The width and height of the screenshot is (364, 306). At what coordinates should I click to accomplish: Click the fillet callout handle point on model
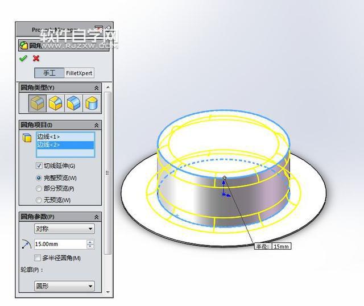point(225,178)
